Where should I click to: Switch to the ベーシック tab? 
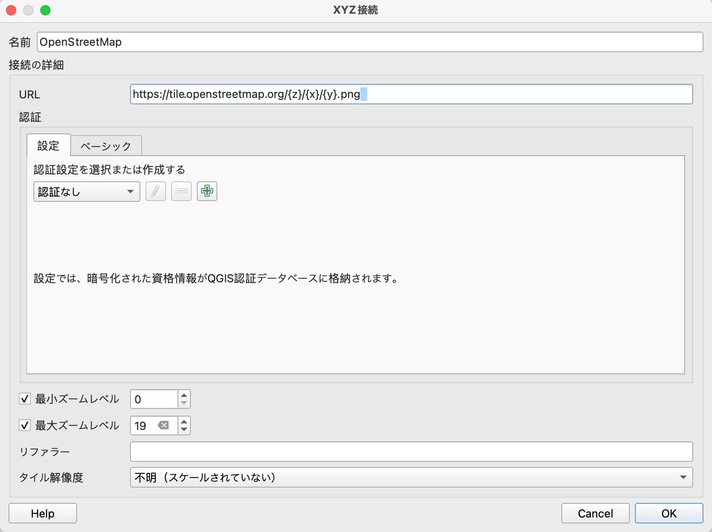(106, 146)
